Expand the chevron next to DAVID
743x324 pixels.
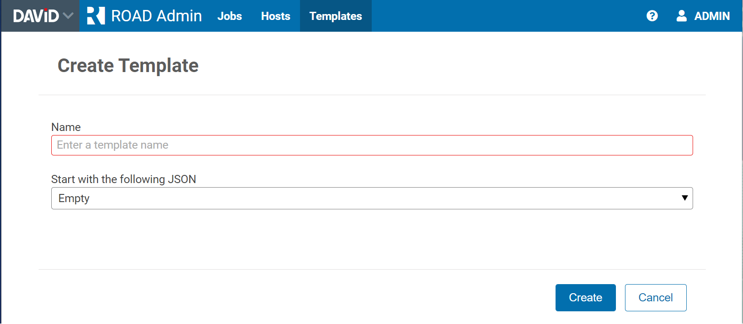69,16
